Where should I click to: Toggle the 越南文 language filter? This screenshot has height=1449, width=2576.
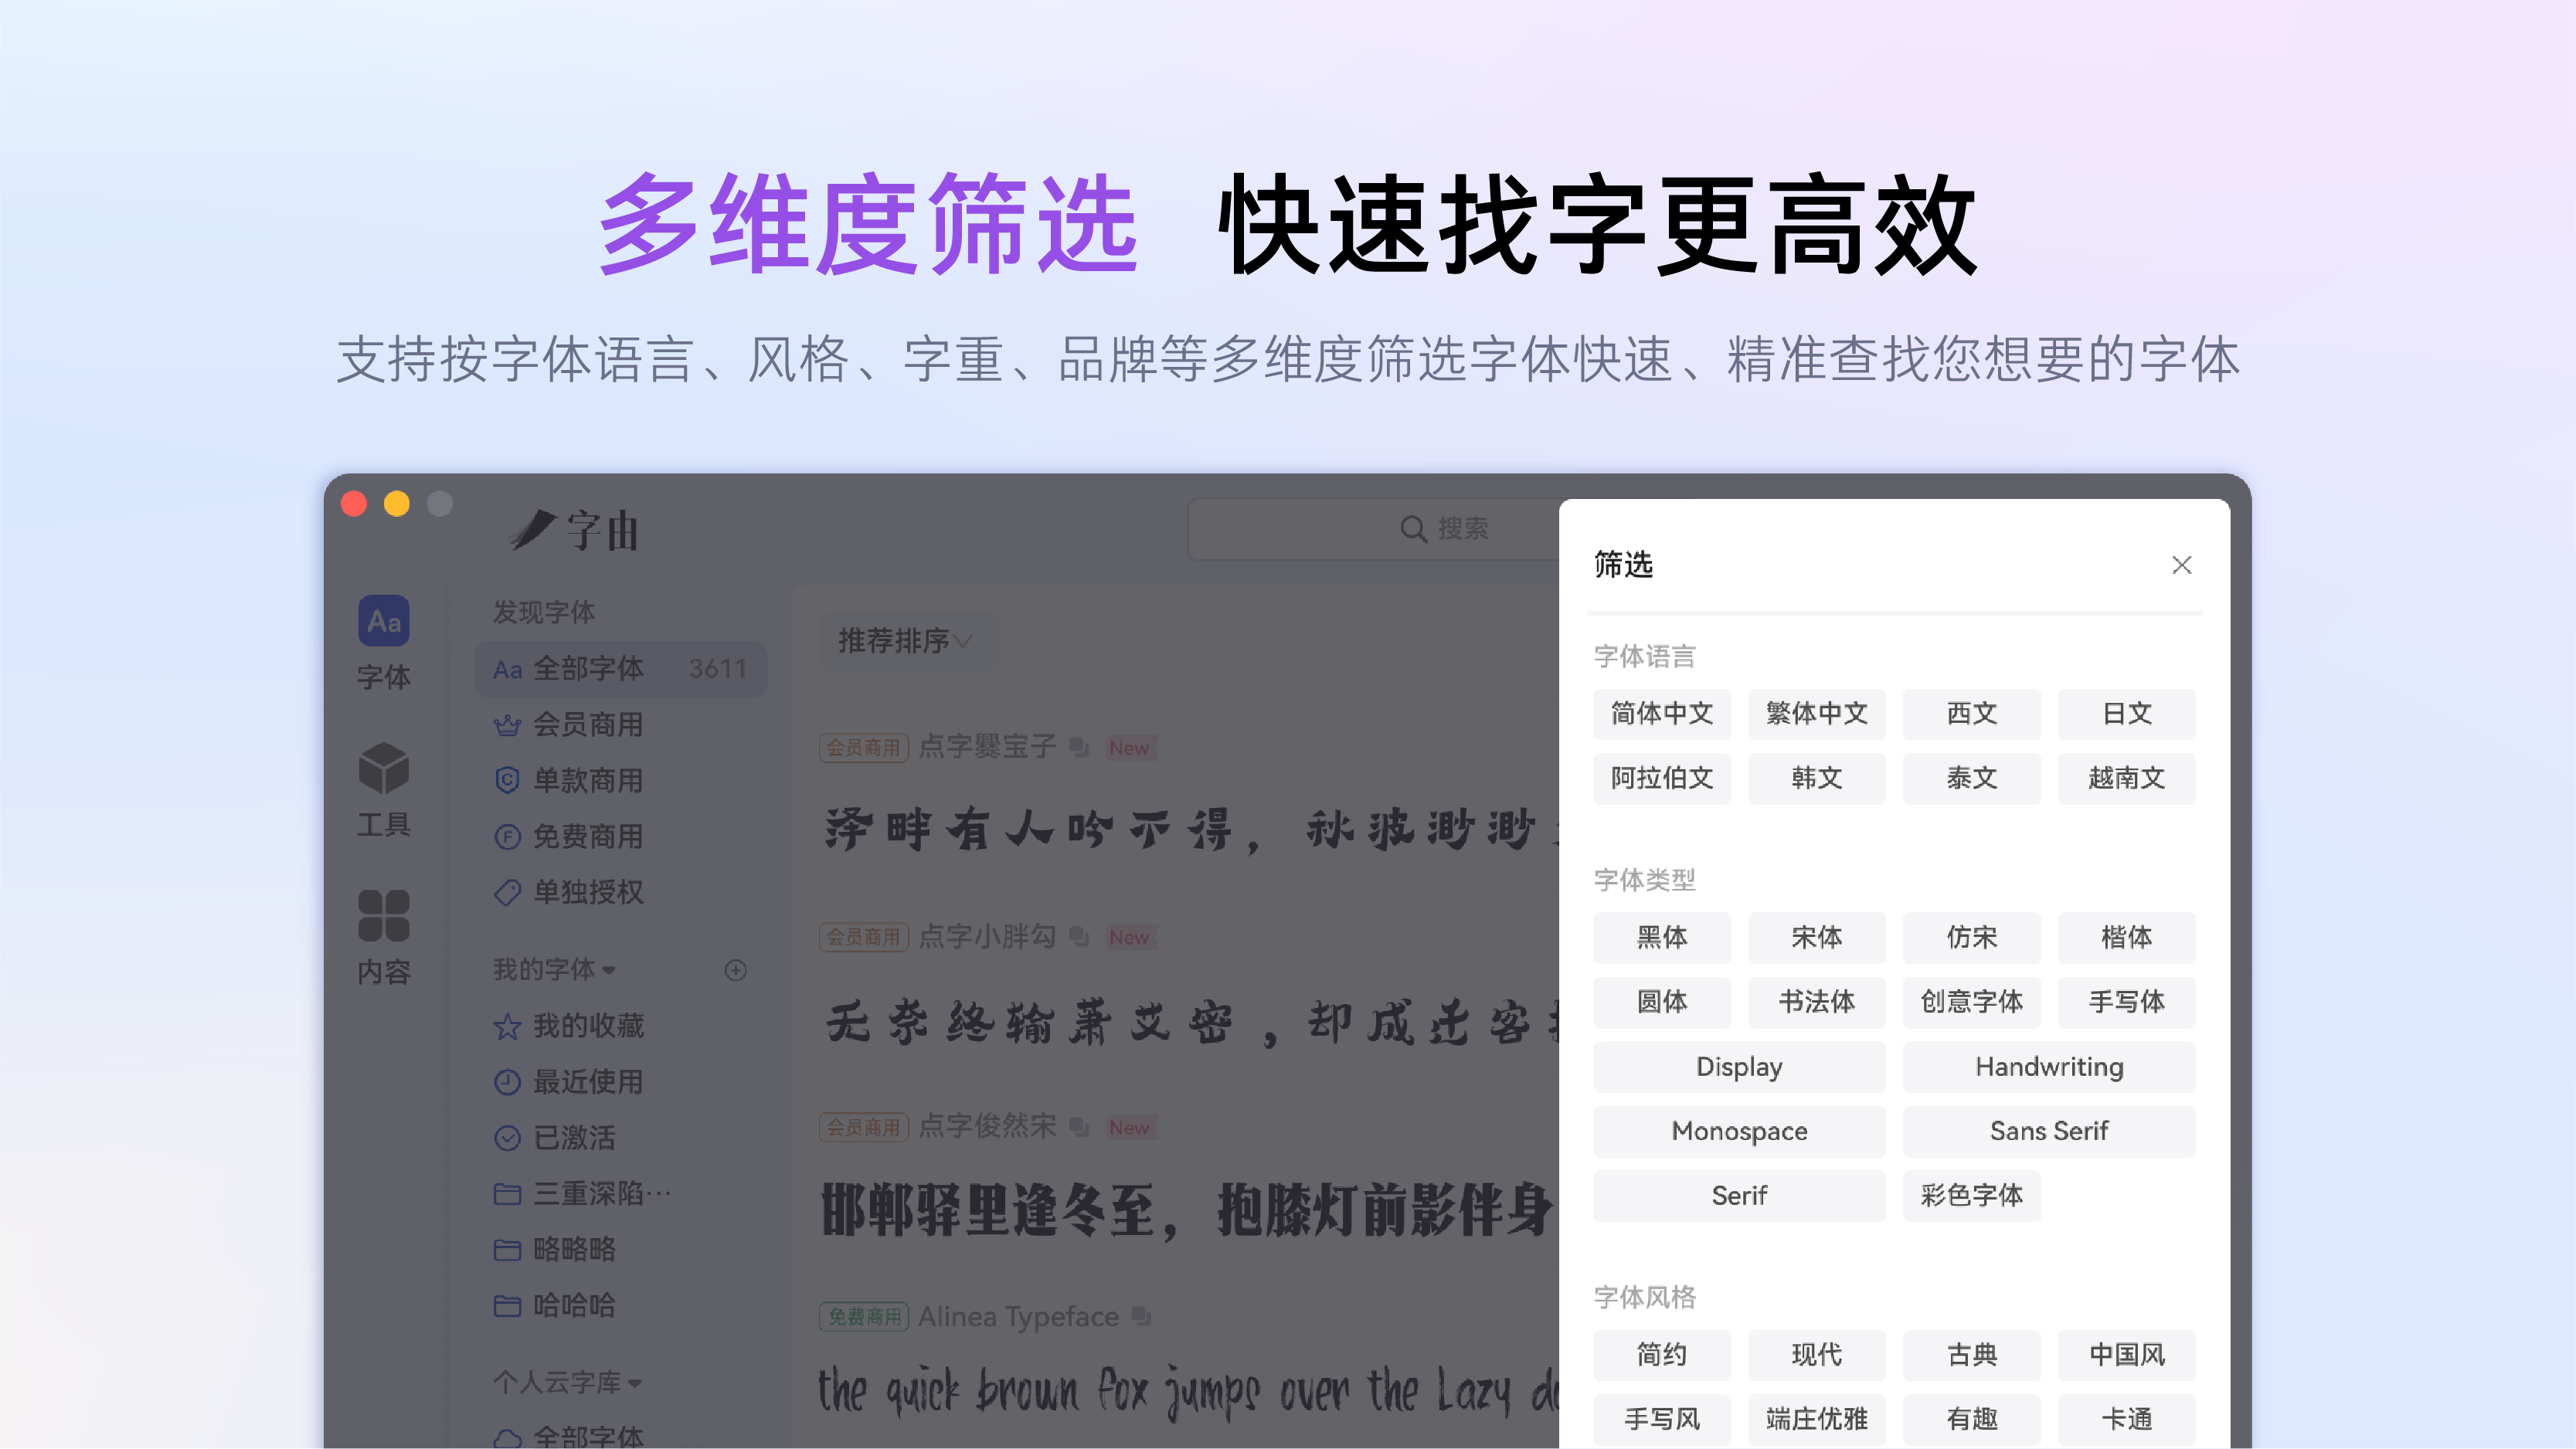[x=2126, y=778]
